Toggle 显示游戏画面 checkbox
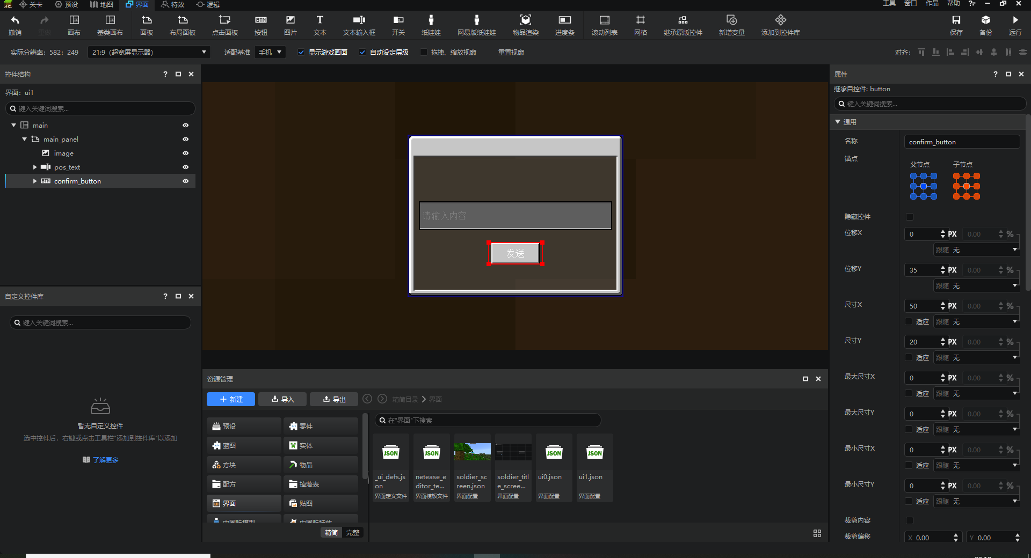This screenshot has width=1031, height=558. (301, 53)
